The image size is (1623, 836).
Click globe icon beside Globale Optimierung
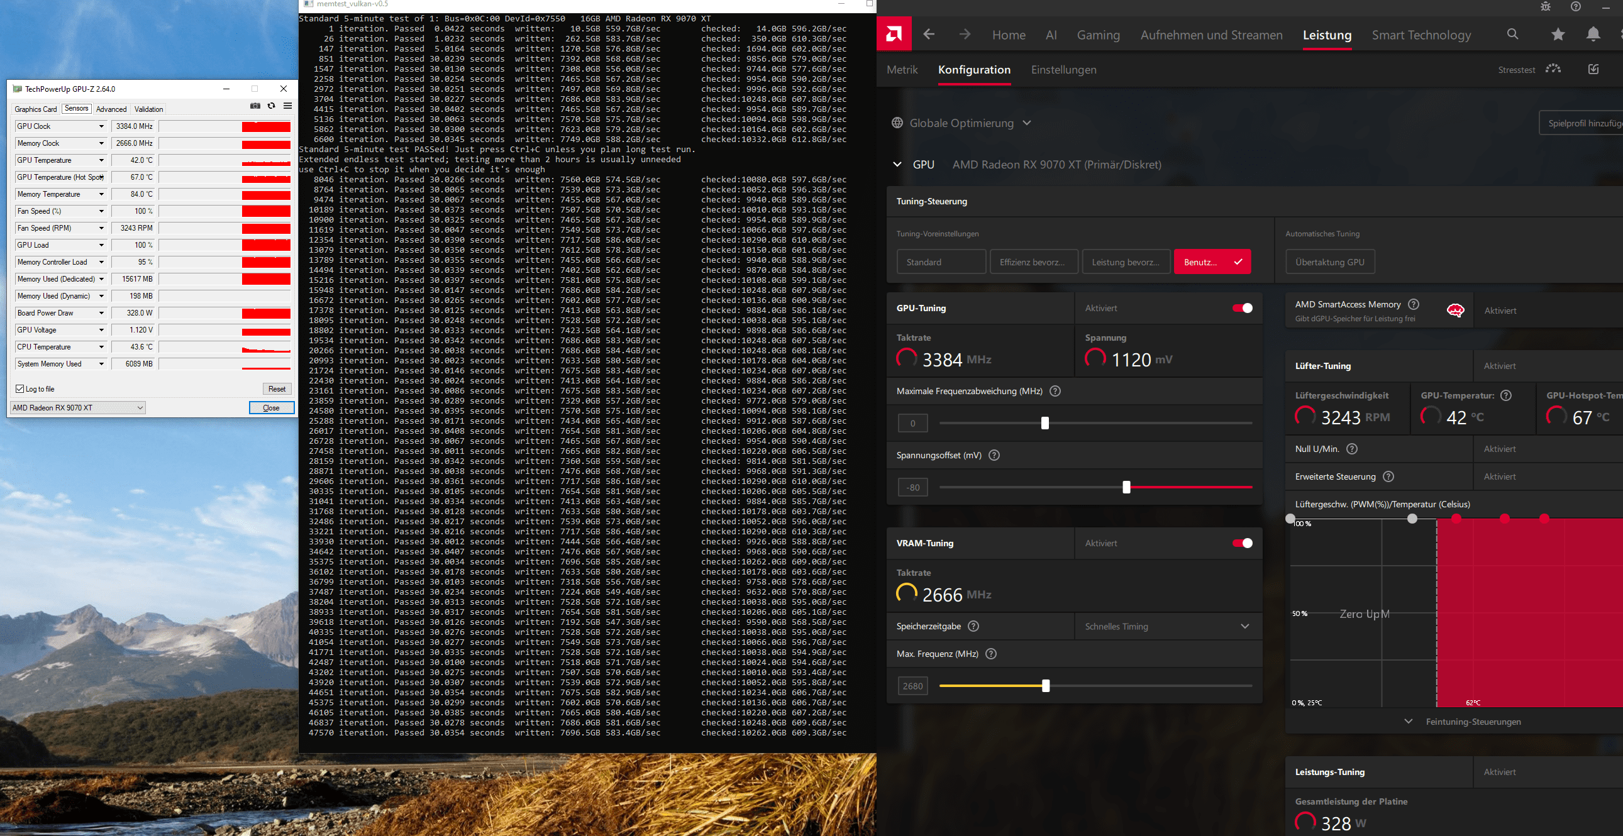pos(897,123)
